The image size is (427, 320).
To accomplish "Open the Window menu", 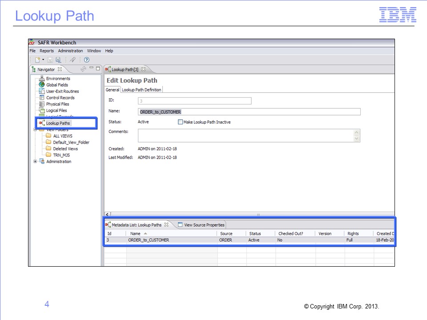I will (x=94, y=51).
